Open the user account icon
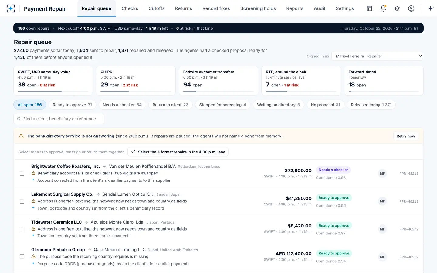The width and height of the screenshot is (437, 273). [x=411, y=8]
